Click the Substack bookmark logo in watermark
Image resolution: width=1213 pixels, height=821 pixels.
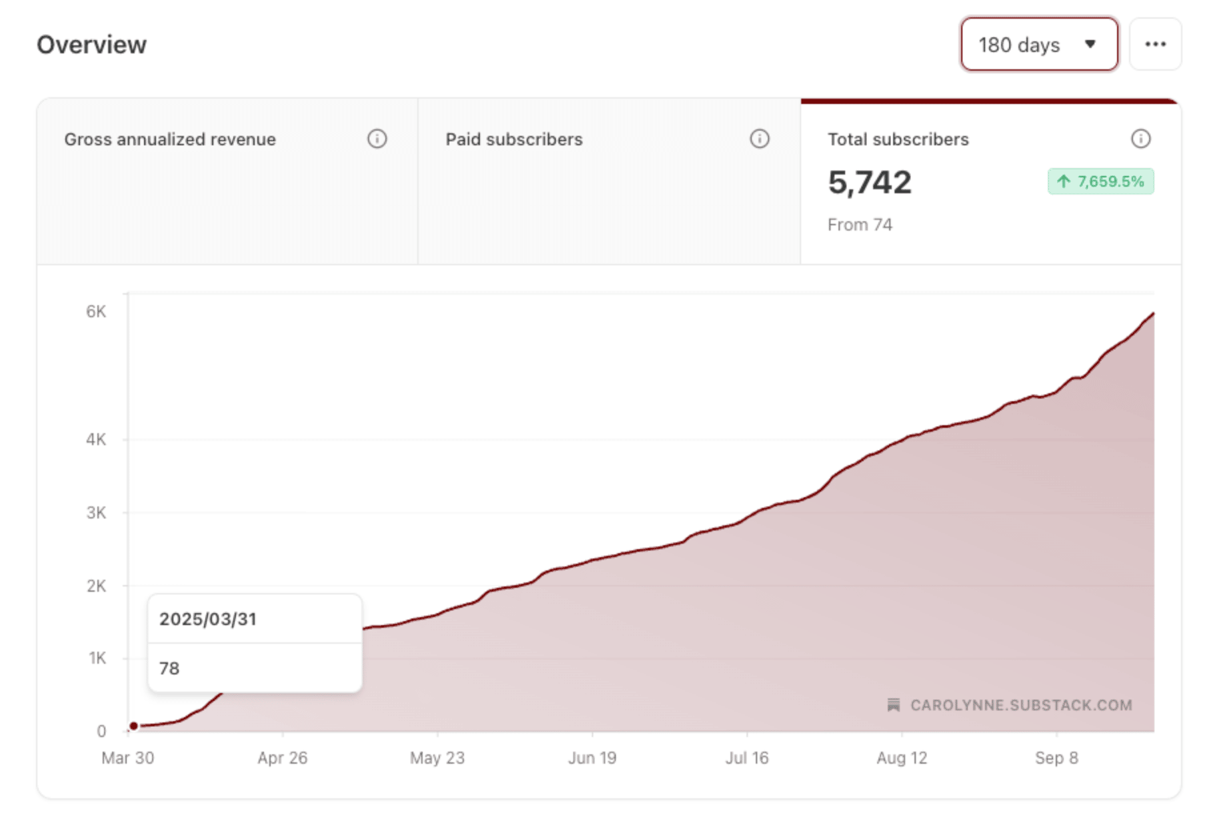click(x=894, y=705)
